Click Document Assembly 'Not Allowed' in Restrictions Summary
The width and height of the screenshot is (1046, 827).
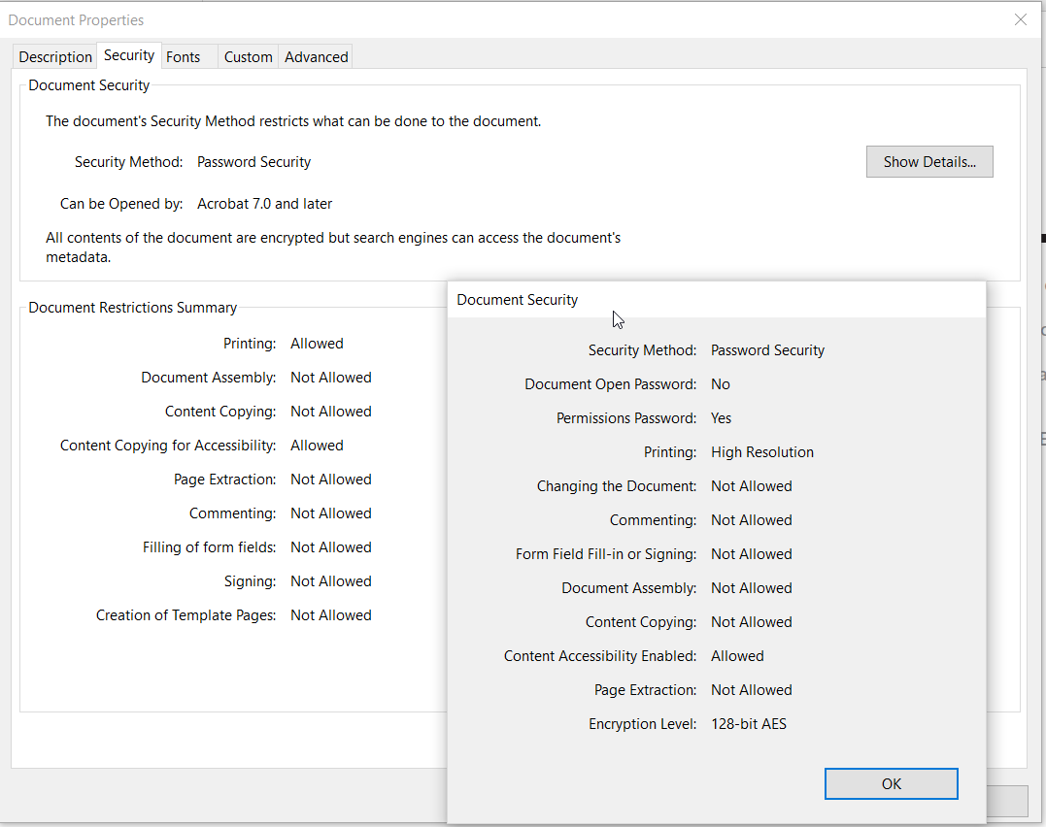331,378
